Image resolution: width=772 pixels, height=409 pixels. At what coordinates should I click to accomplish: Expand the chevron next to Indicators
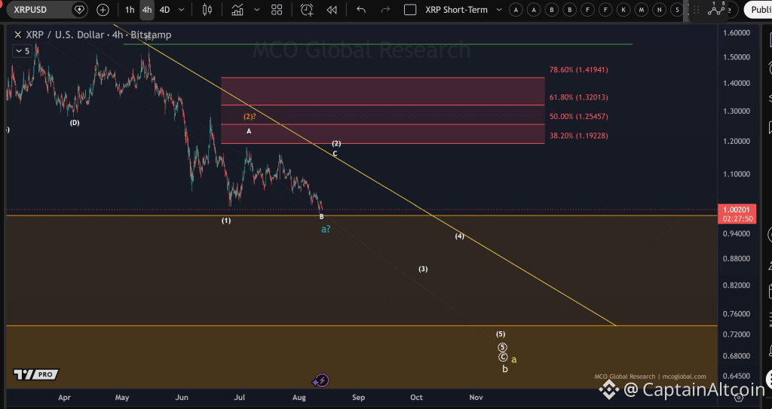click(257, 10)
